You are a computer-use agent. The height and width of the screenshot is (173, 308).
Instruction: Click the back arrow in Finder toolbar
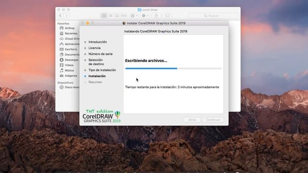(61, 16)
